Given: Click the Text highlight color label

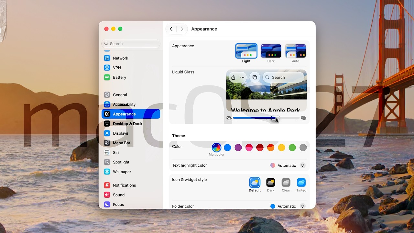Looking at the screenshot, I should point(189,165).
